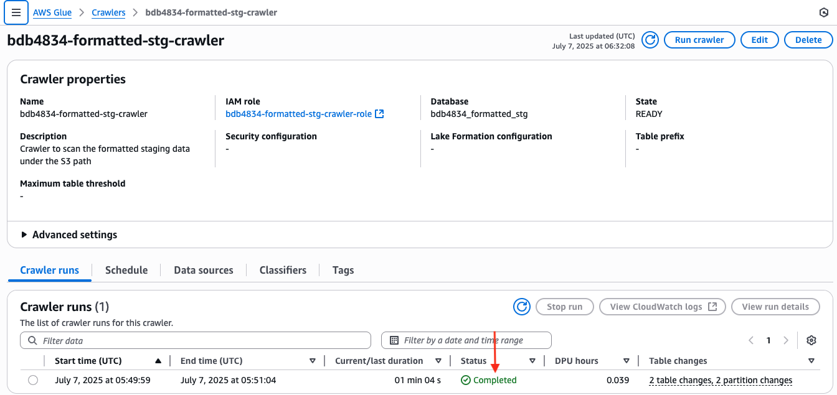This screenshot has height=395, width=837.
Task: Sort by End time column arrow
Action: tap(313, 361)
